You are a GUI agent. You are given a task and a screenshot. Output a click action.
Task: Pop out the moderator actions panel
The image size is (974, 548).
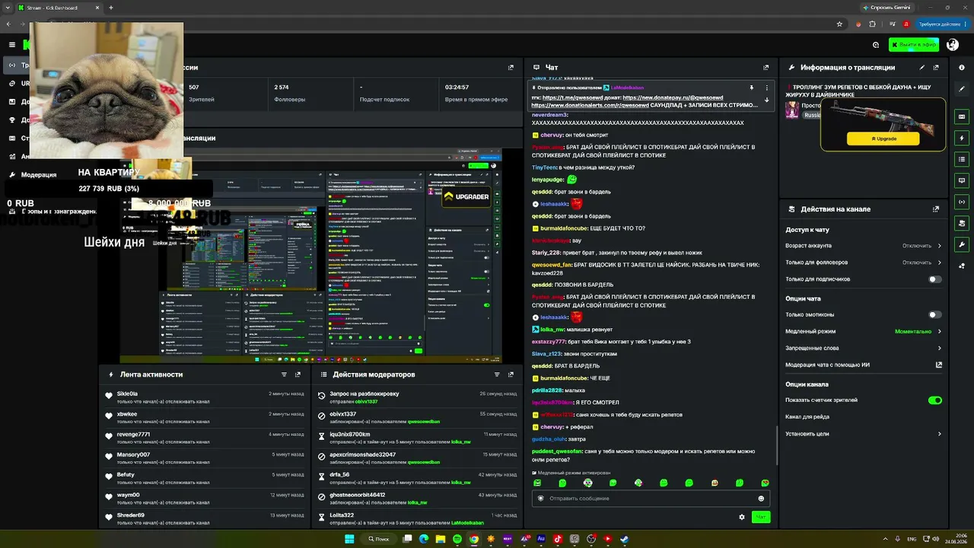click(x=511, y=374)
